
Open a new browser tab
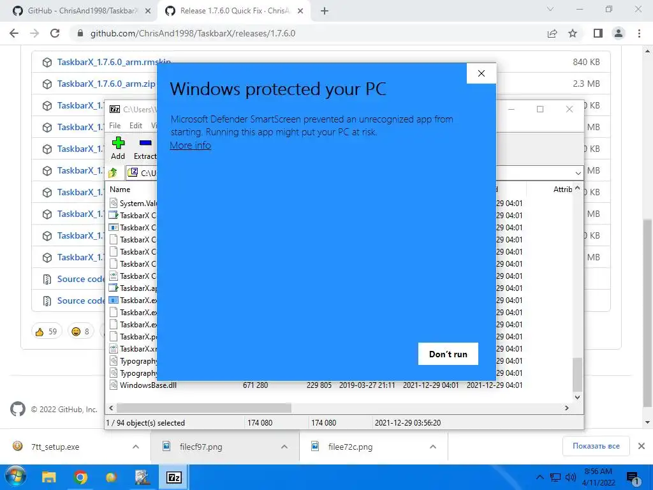[x=325, y=11]
